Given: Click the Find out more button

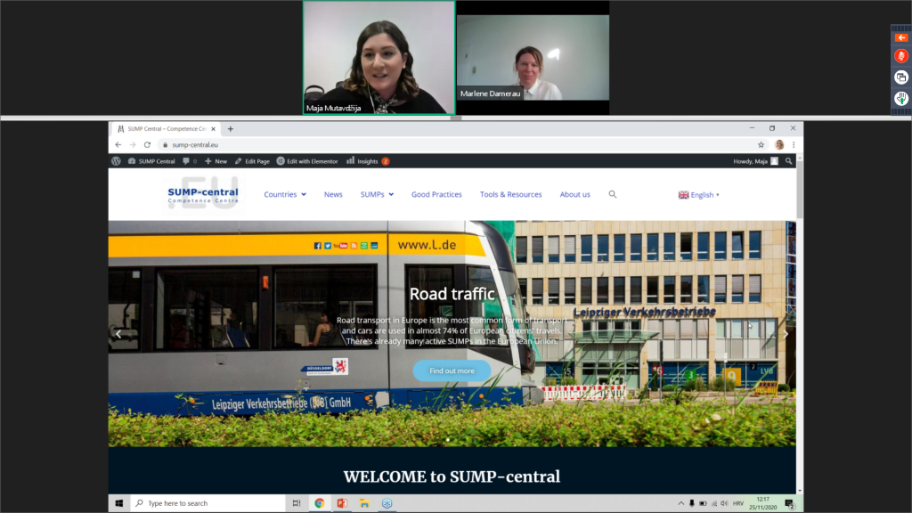Looking at the screenshot, I should point(452,370).
